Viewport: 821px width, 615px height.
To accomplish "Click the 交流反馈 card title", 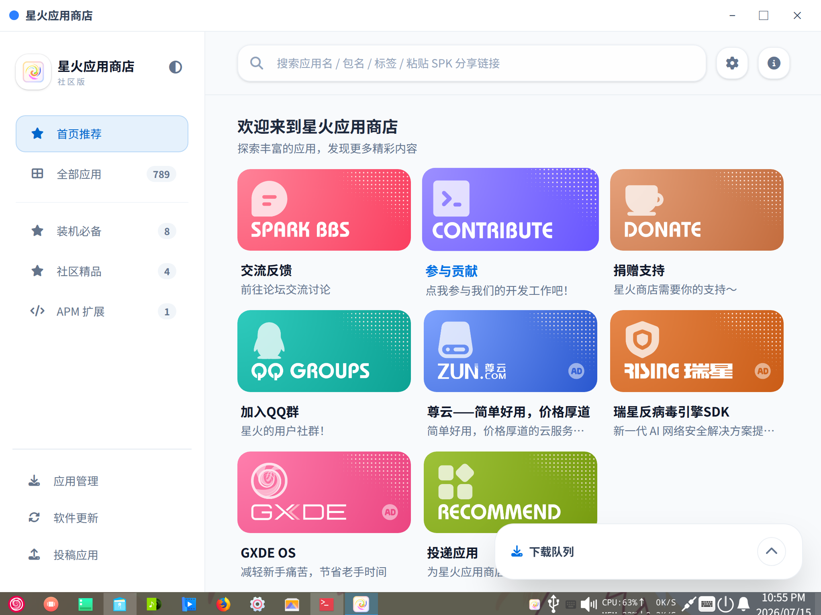I will pyautogui.click(x=266, y=270).
